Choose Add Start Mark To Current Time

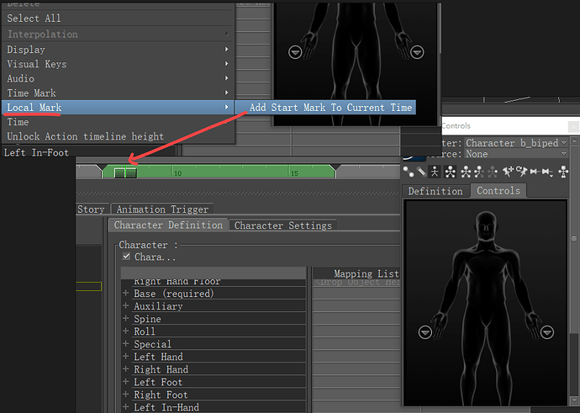pos(330,108)
